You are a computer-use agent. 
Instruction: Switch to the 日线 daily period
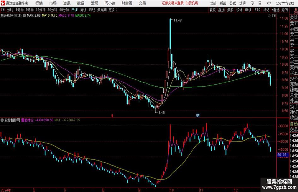[75, 10]
